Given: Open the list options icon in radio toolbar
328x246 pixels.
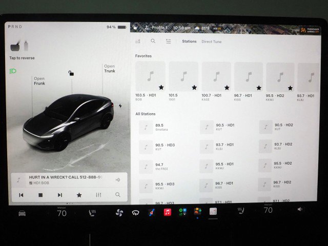Looking at the screenshot, I should point(169,41).
